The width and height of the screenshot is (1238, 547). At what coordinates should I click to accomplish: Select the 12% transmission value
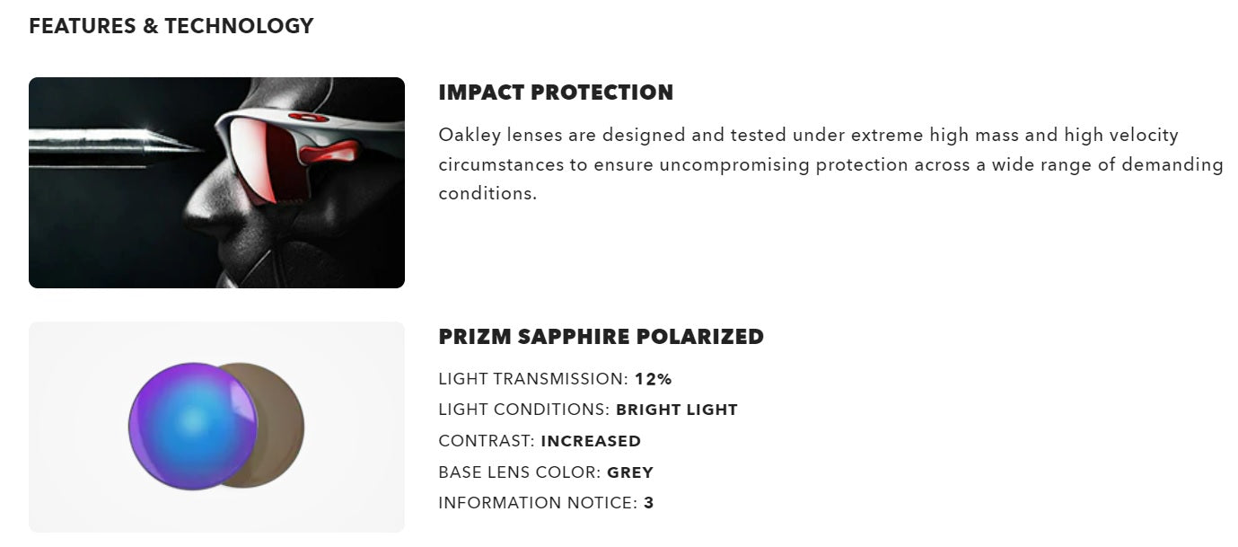pyautogui.click(x=654, y=379)
